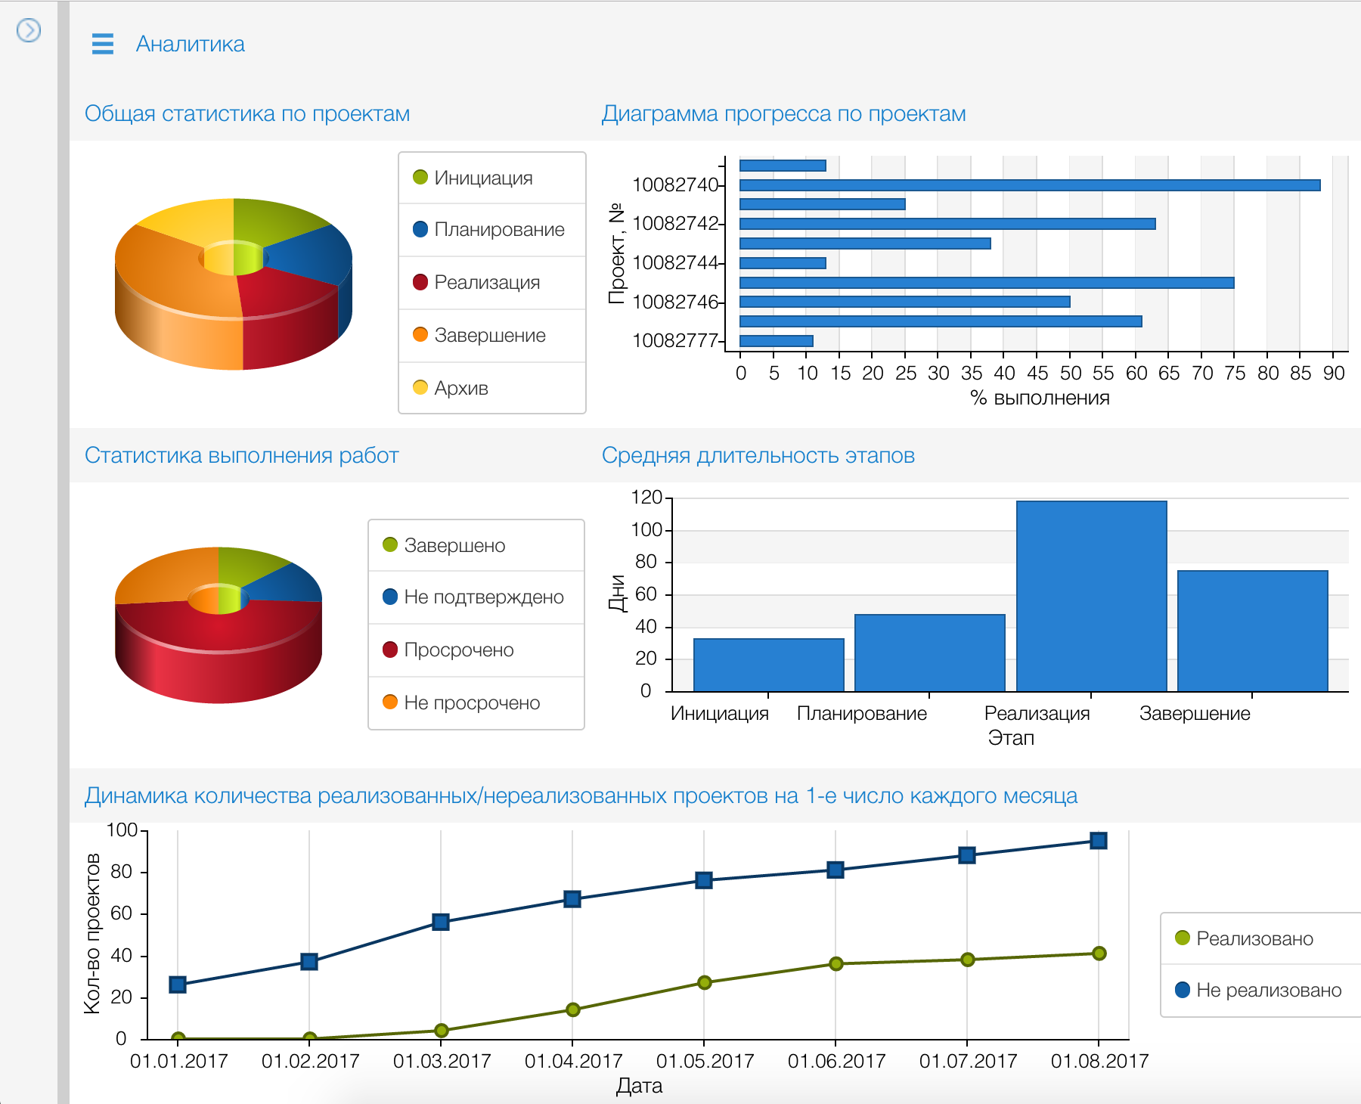Click the red Реализация legend color dot
This screenshot has width=1361, height=1104.
click(x=420, y=282)
